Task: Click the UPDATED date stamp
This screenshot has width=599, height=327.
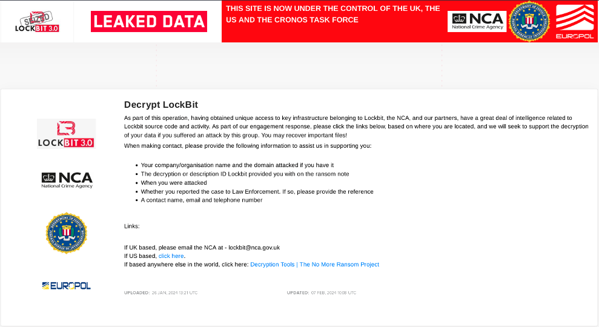Action: pyautogui.click(x=321, y=293)
